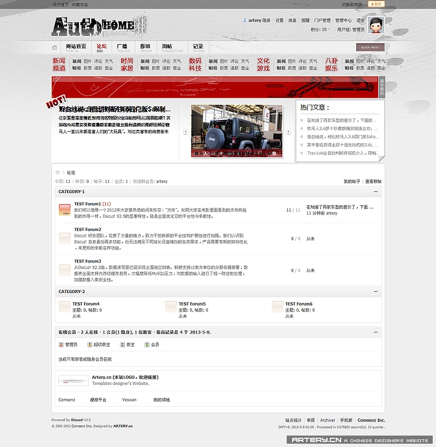The width and height of the screenshot is (436, 447).
Task: Open first article in 热门文章 list
Action: pos(342,120)
